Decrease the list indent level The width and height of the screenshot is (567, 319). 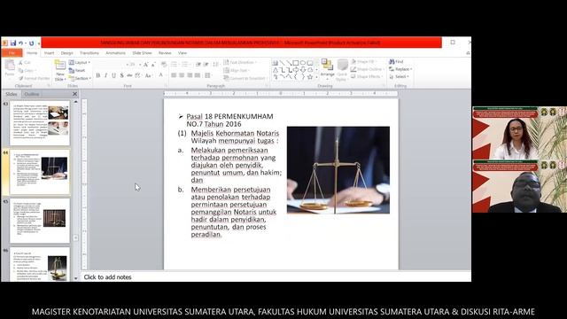point(198,65)
